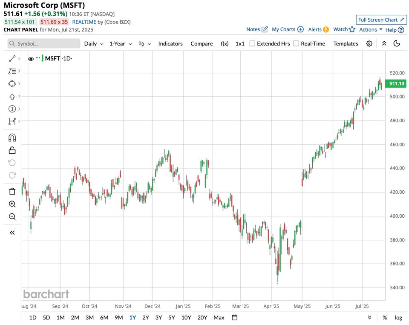Pick the measure range tool
This screenshot has width=409, height=325.
click(x=12, y=121)
